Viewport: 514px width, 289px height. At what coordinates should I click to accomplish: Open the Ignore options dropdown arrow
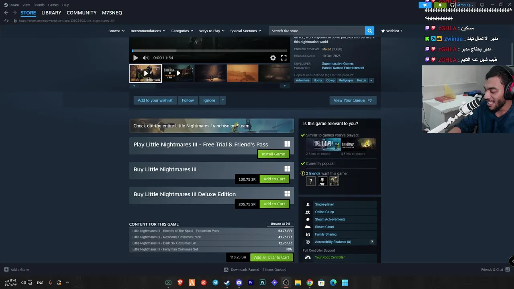click(x=223, y=100)
